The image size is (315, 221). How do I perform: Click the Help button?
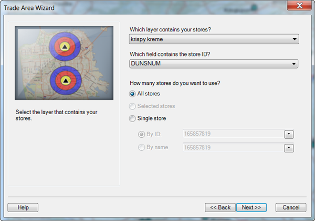tap(23, 207)
